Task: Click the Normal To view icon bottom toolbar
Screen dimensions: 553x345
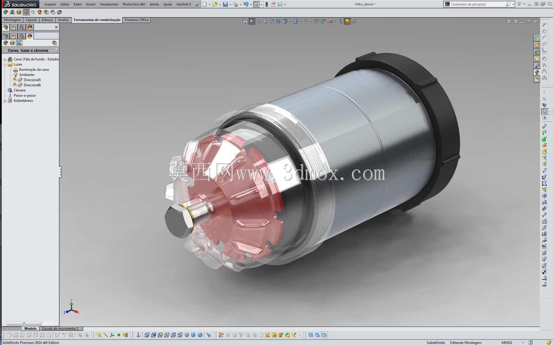Action: click(x=138, y=335)
